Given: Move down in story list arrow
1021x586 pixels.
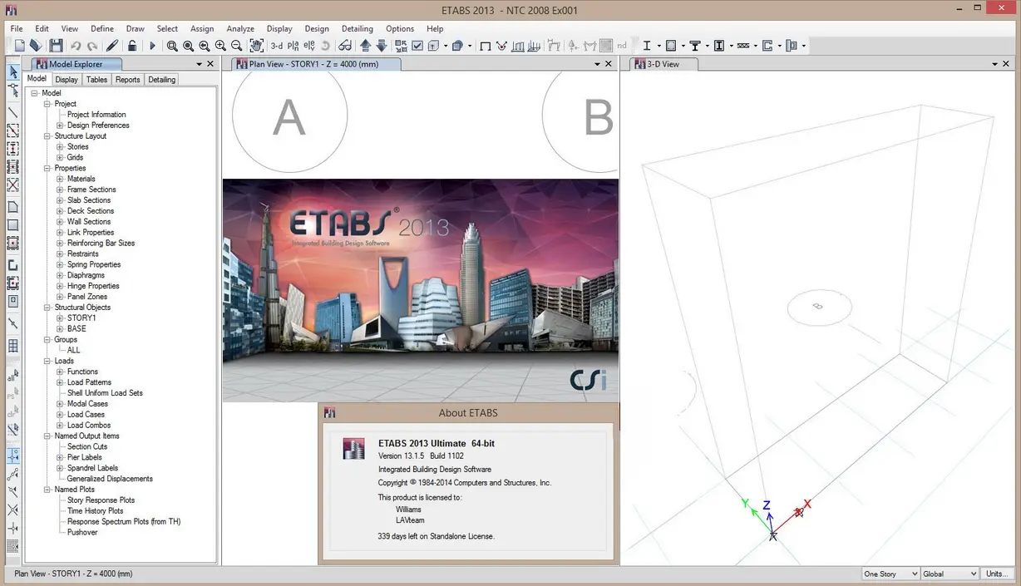Looking at the screenshot, I should click(382, 46).
